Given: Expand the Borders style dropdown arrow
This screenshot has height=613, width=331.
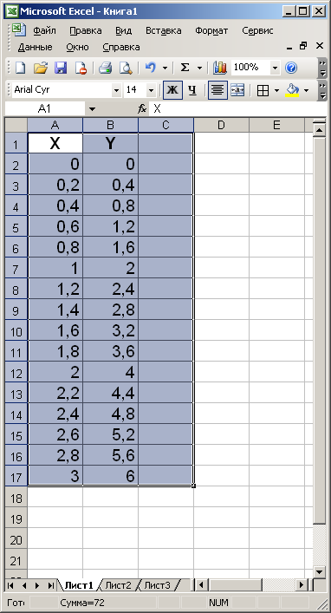Looking at the screenshot, I should pos(276,91).
